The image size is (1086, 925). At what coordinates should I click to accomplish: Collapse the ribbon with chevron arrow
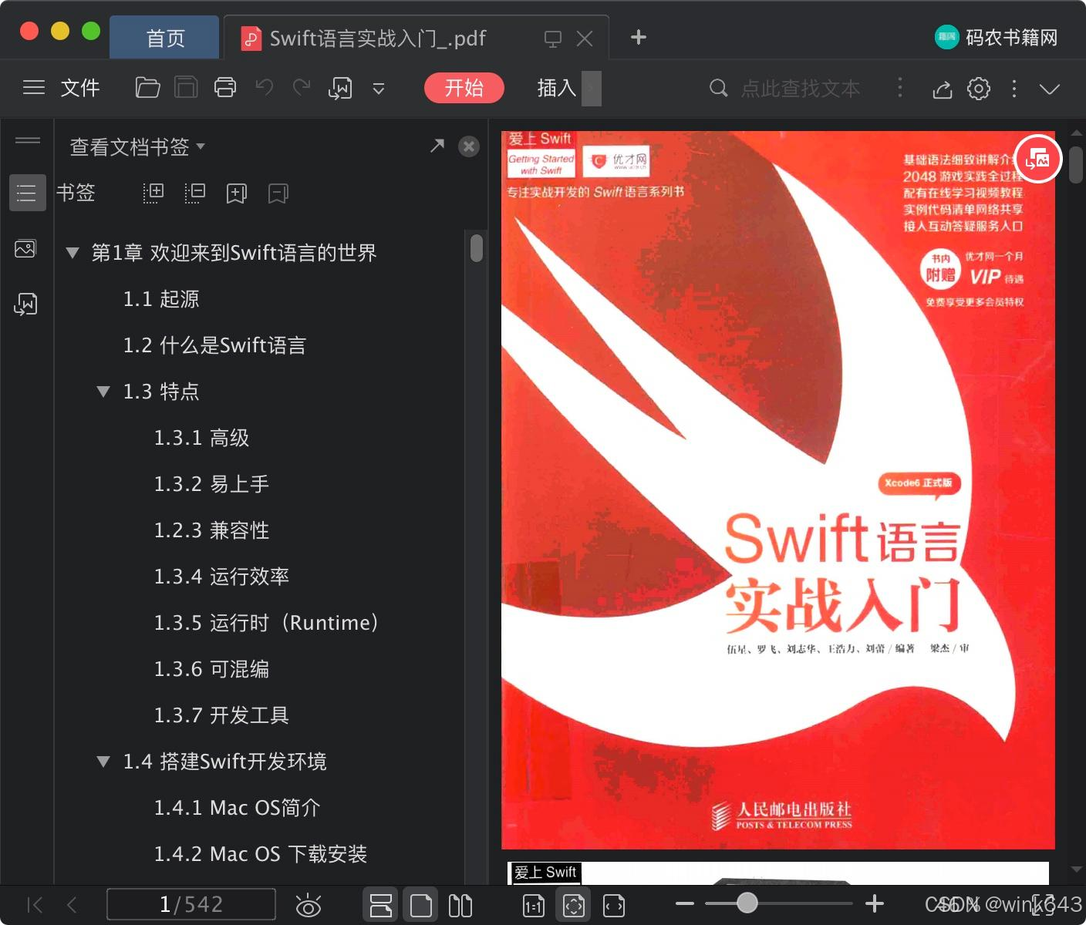pos(1050,89)
